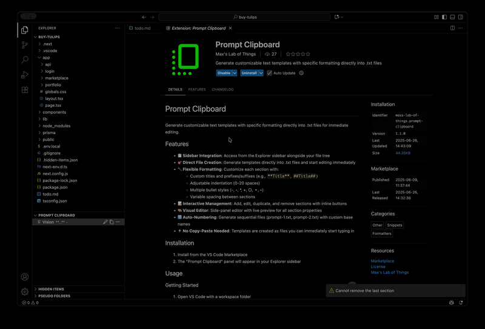This screenshot has height=329, width=485.
Task: Open the License resource link
Action: (x=378, y=266)
